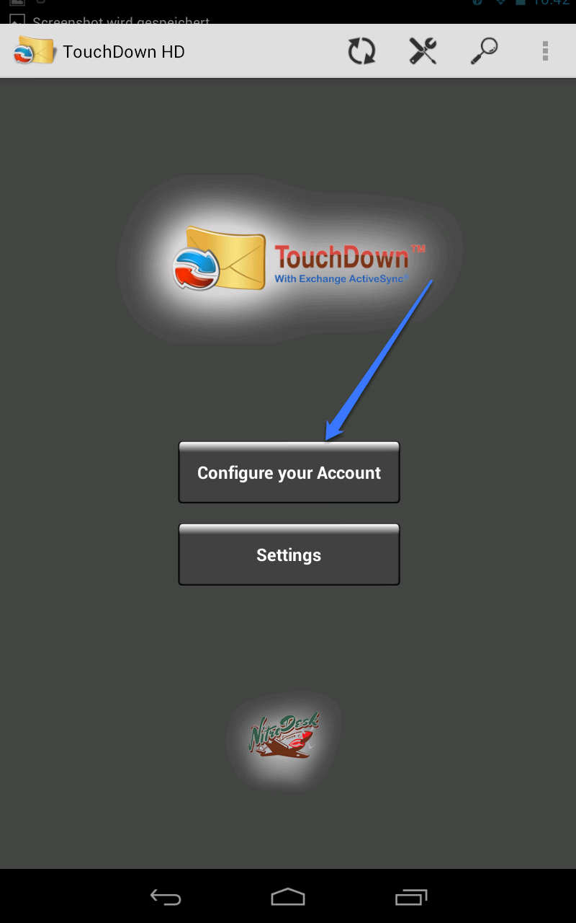Tap the With Exchange ActiveSync tagline
Viewport: 576px width, 923px height.
tap(341, 278)
